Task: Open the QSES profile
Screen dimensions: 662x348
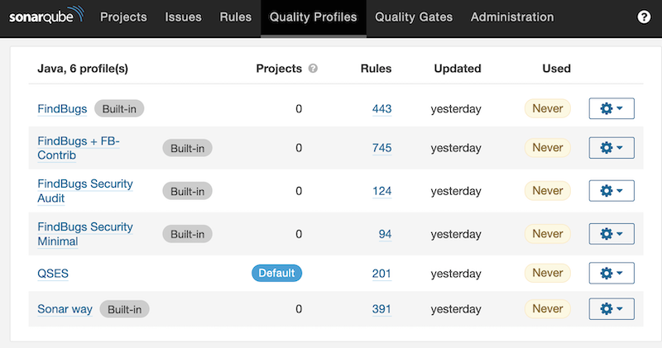Action: [x=53, y=274]
